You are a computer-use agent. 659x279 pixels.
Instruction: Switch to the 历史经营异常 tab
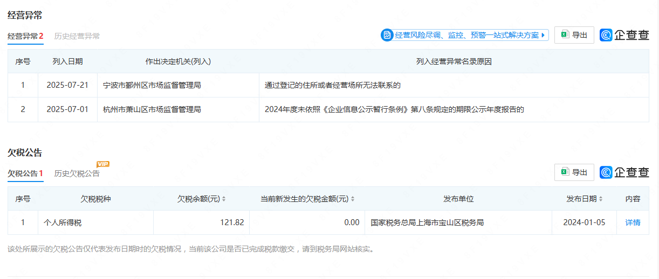tap(77, 36)
